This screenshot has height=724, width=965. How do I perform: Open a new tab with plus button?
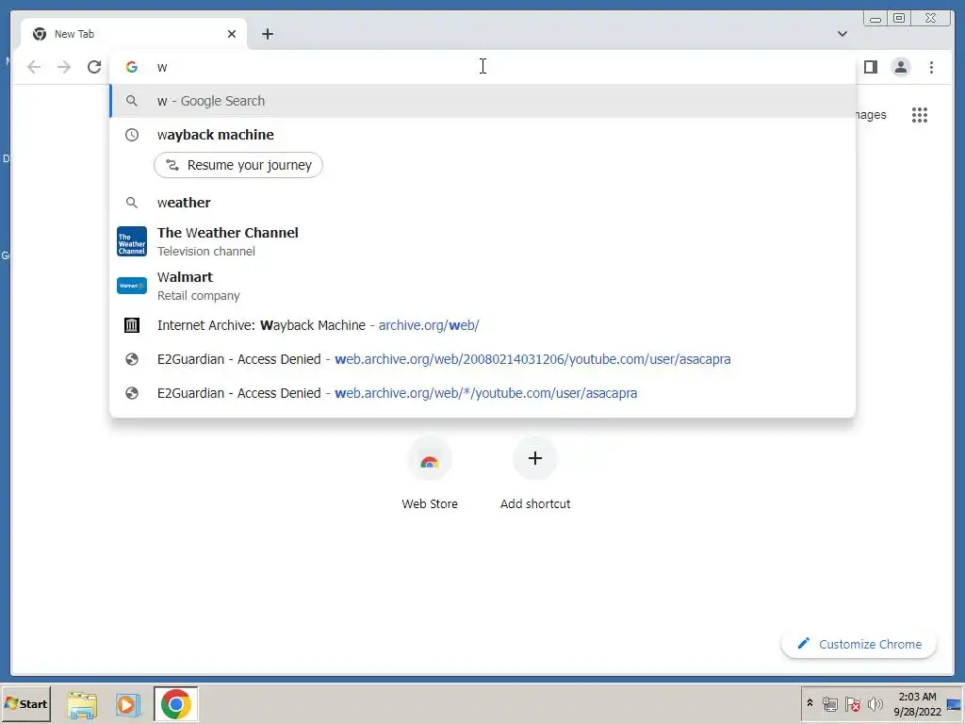coord(267,34)
